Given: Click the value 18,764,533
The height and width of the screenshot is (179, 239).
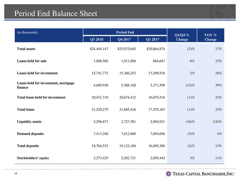Looking at the screenshot, I should coord(100,146).
